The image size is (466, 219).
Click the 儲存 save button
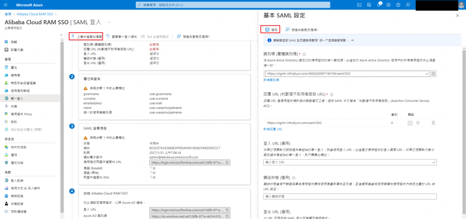tap(270, 30)
